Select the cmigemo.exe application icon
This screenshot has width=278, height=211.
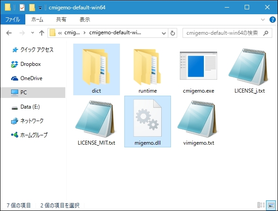click(199, 66)
